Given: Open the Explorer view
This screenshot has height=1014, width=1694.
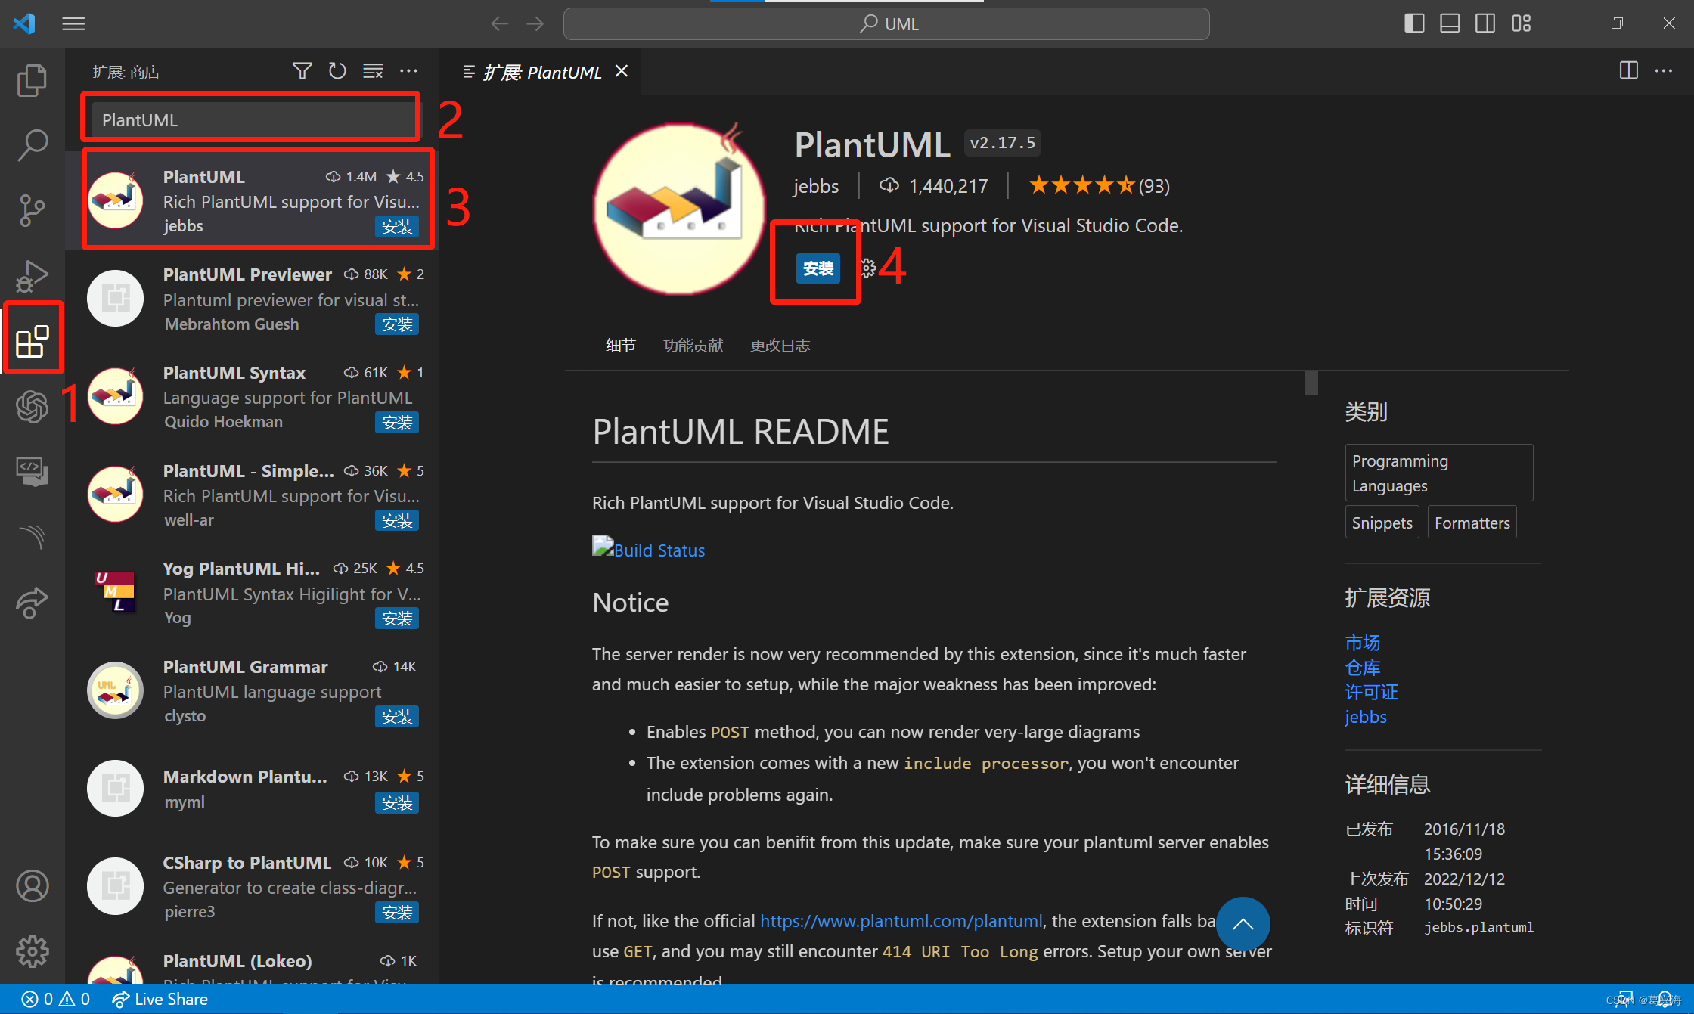Looking at the screenshot, I should (33, 80).
